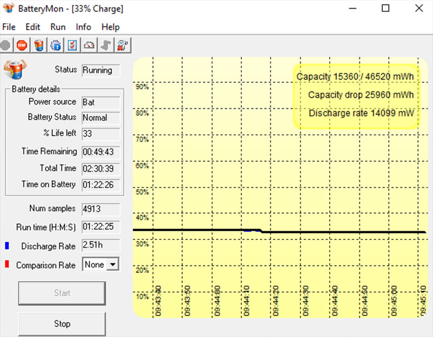Click the grayed-out icon next to the gauge
The image size is (433, 337).
106,45
